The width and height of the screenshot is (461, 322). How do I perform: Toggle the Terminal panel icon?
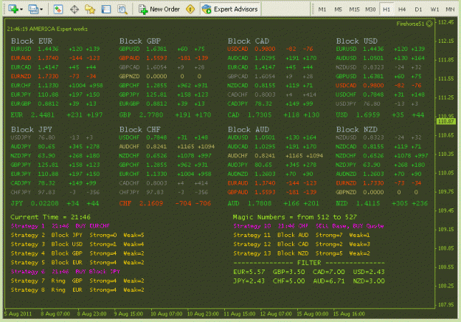tap(105, 9)
